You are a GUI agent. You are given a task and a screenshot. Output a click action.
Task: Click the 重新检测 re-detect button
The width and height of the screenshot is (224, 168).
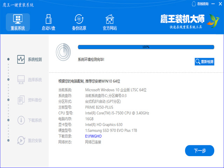click(204, 62)
